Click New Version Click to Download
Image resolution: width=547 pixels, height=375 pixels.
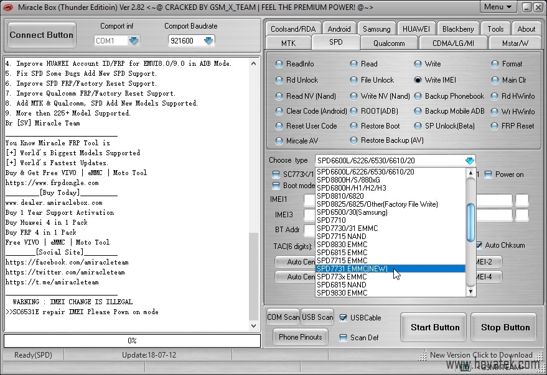pyautogui.click(x=481, y=355)
